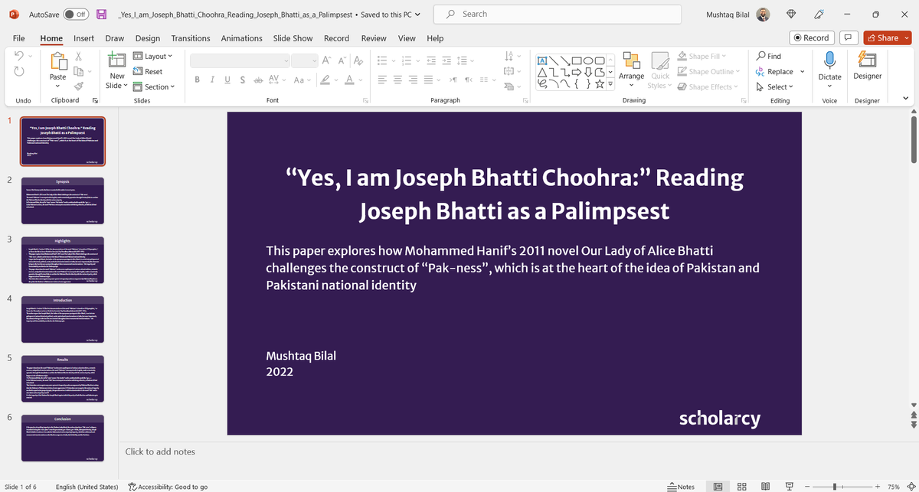Open the File menu
Screen dimensions: 919x492
point(19,38)
